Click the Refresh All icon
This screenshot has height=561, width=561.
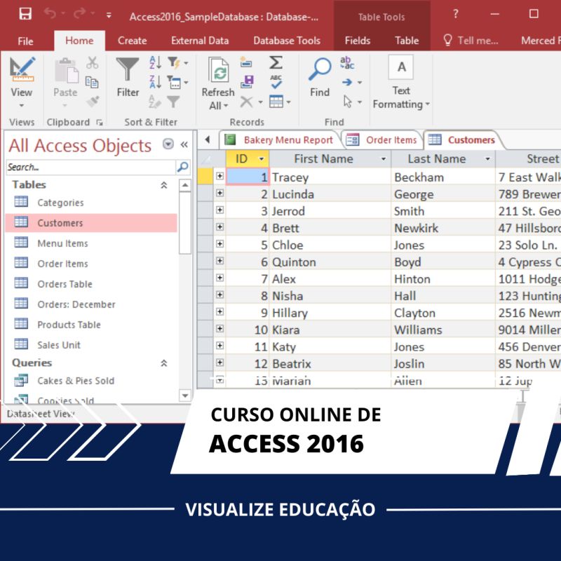point(218,83)
